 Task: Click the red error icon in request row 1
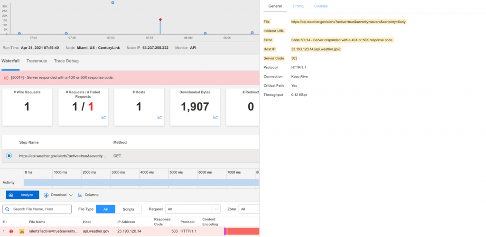tap(11, 231)
